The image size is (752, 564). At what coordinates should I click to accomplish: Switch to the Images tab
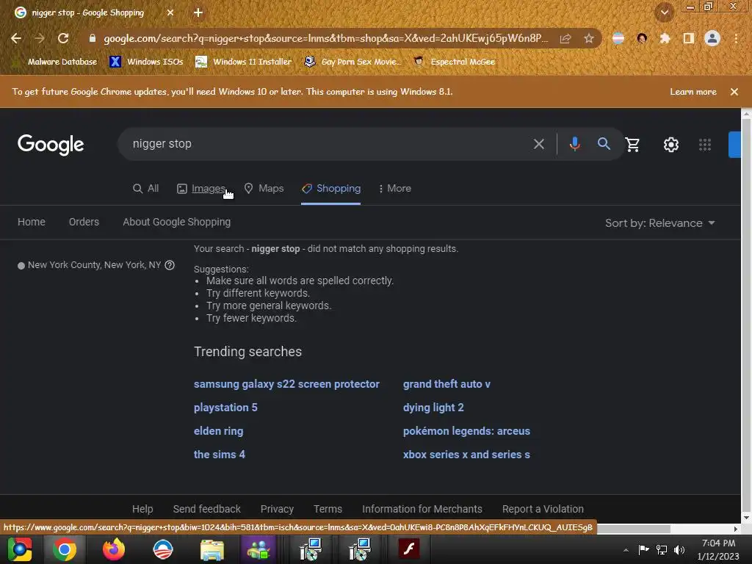coord(201,189)
